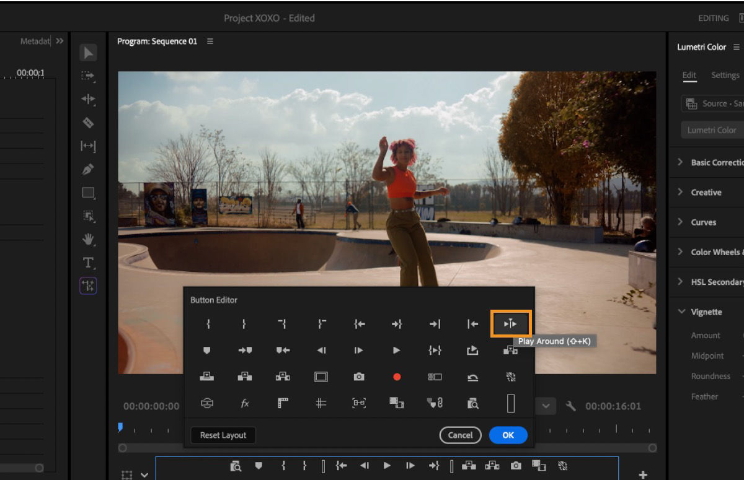Click the red Record icon in Button Editor
744x480 pixels.
pos(397,377)
